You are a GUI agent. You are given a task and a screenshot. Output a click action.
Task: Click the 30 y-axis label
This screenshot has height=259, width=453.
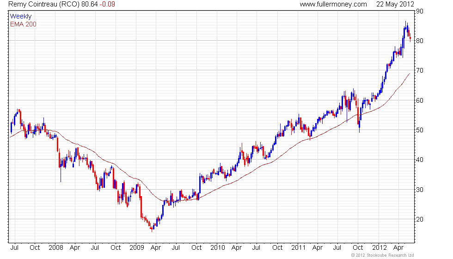click(x=420, y=190)
